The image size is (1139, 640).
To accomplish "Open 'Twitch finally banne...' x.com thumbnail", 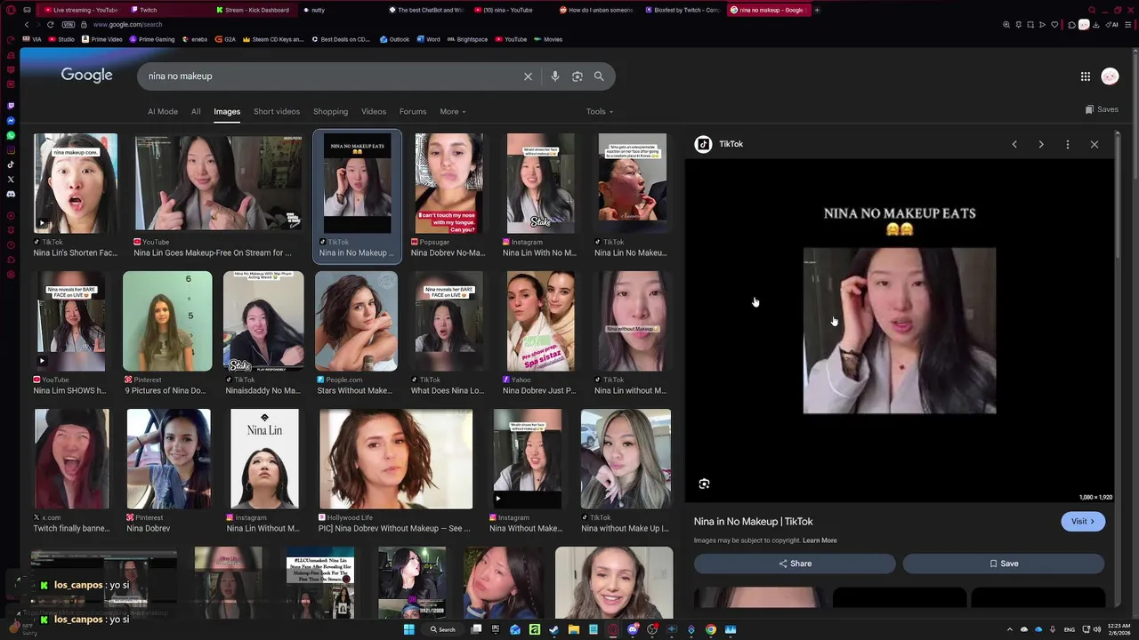I will coord(72,459).
